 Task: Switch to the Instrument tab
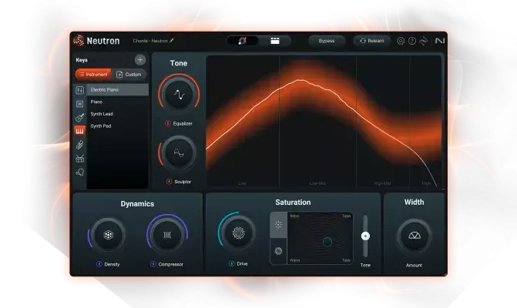(x=93, y=74)
